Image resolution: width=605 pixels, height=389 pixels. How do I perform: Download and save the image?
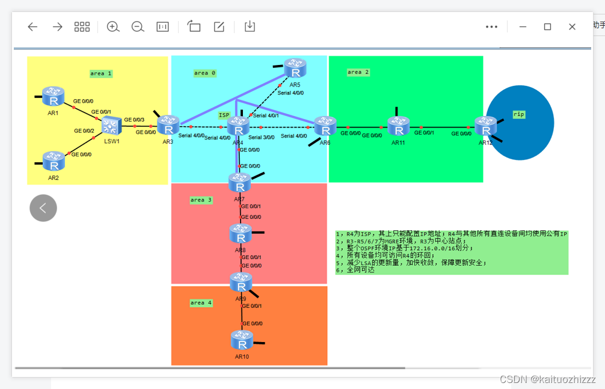[250, 26]
